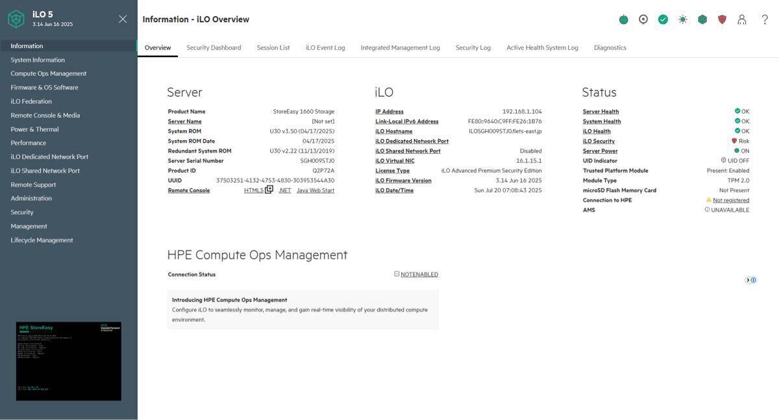The height and width of the screenshot is (420, 779).
Task: Click the Server Health green OK icon
Action: coord(737,111)
